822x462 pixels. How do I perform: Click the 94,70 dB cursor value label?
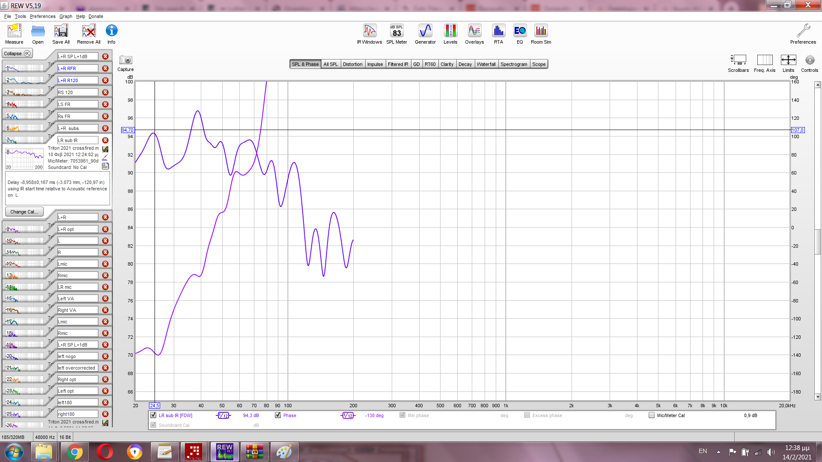coord(128,130)
